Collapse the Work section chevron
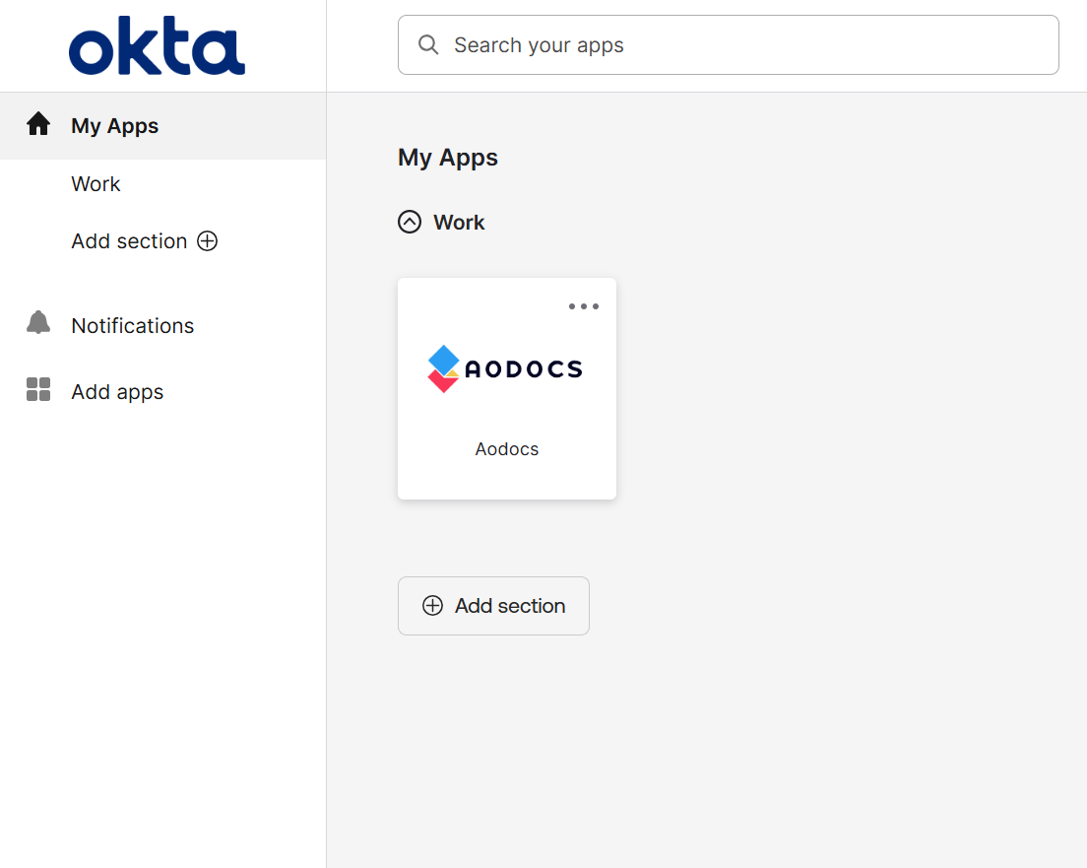Viewport: 1087px width, 868px height. [x=409, y=222]
